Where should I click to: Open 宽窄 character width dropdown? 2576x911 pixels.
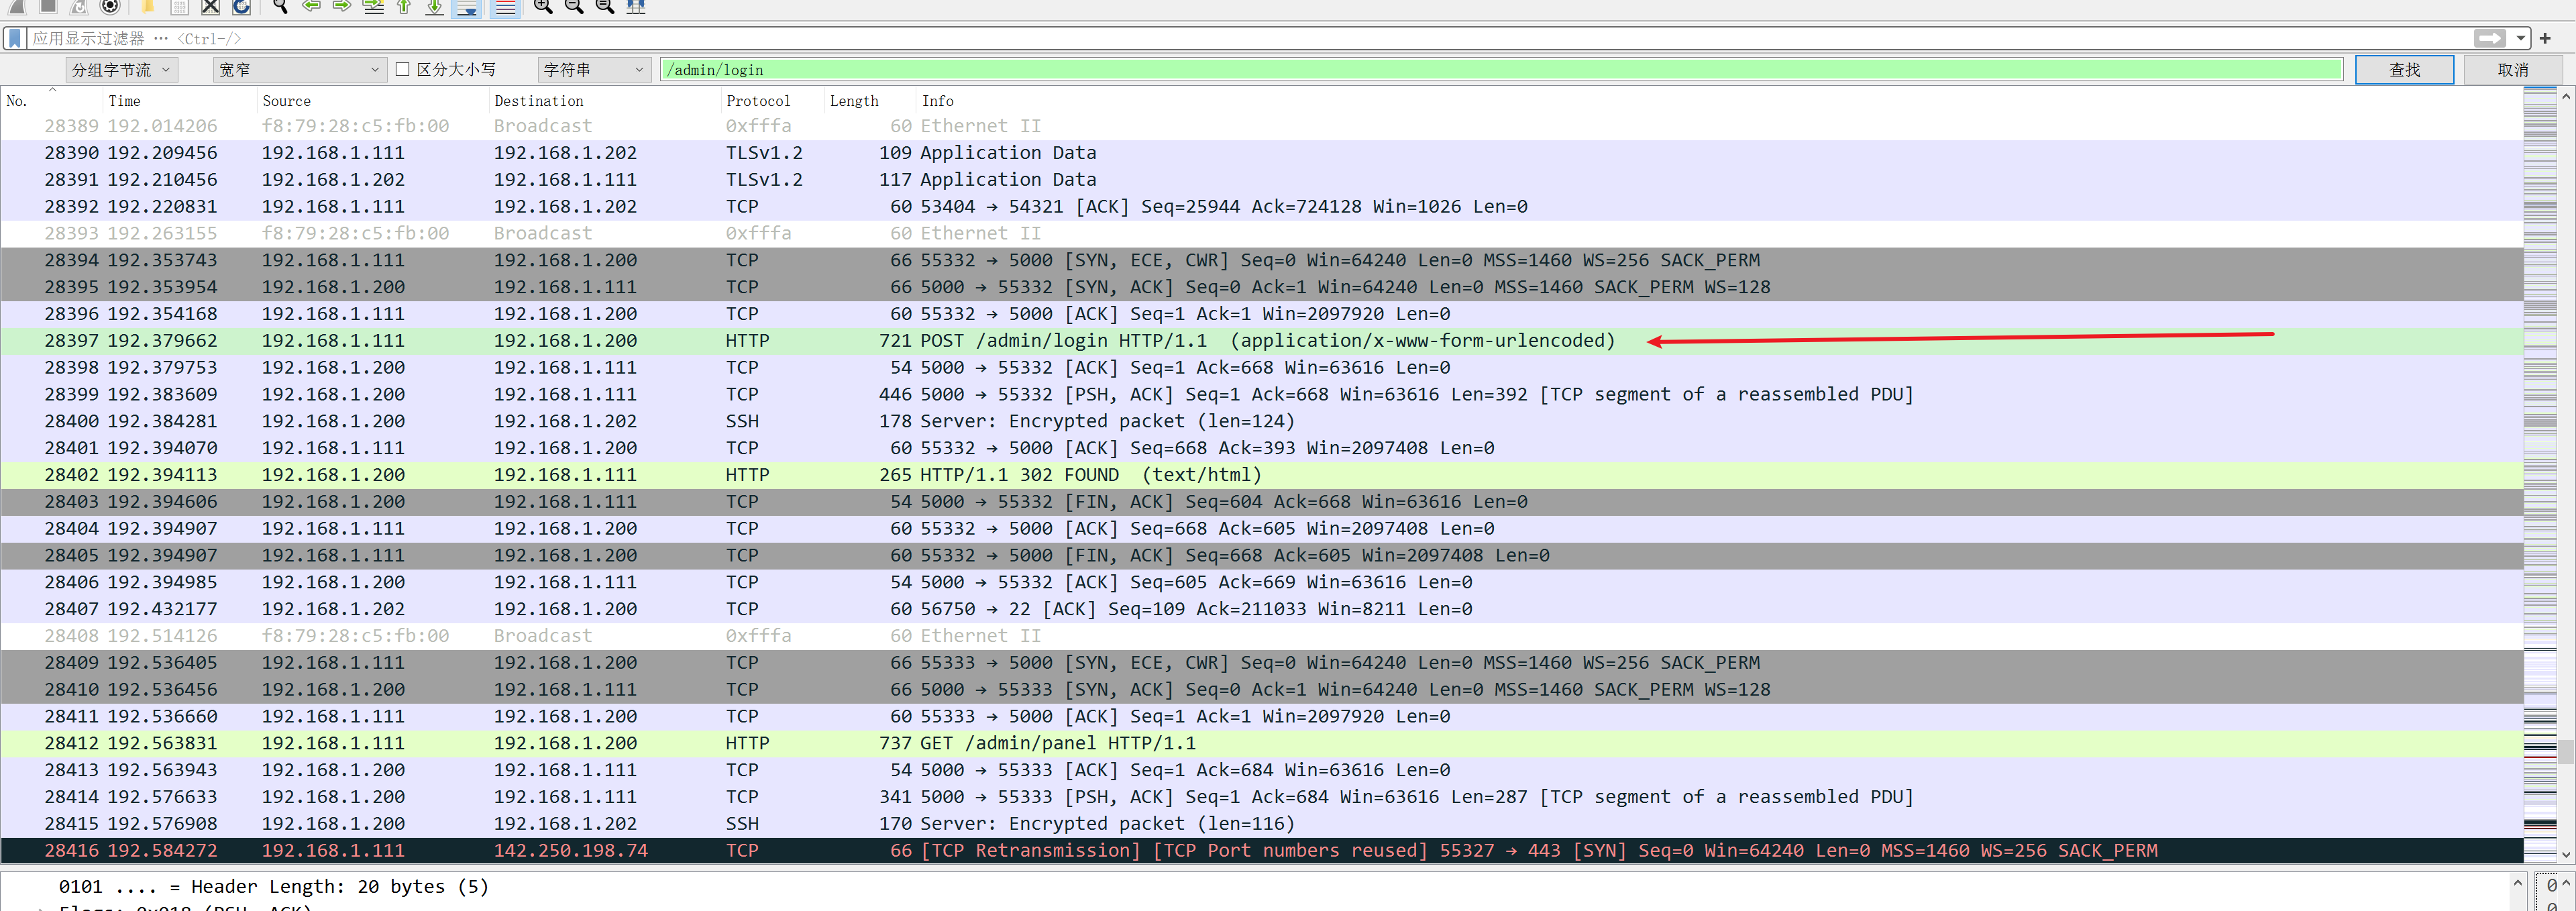pyautogui.click(x=299, y=69)
